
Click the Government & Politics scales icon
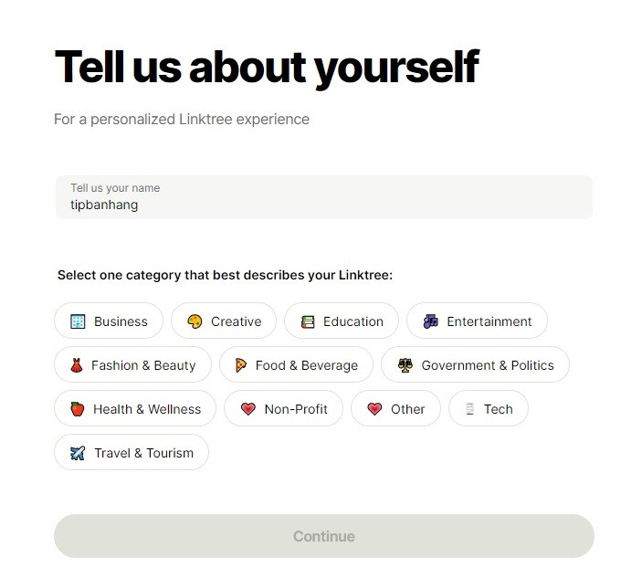coord(405,365)
